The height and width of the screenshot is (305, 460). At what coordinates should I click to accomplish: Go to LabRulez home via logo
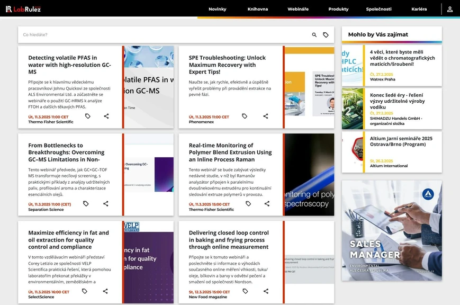pyautogui.click(x=23, y=9)
